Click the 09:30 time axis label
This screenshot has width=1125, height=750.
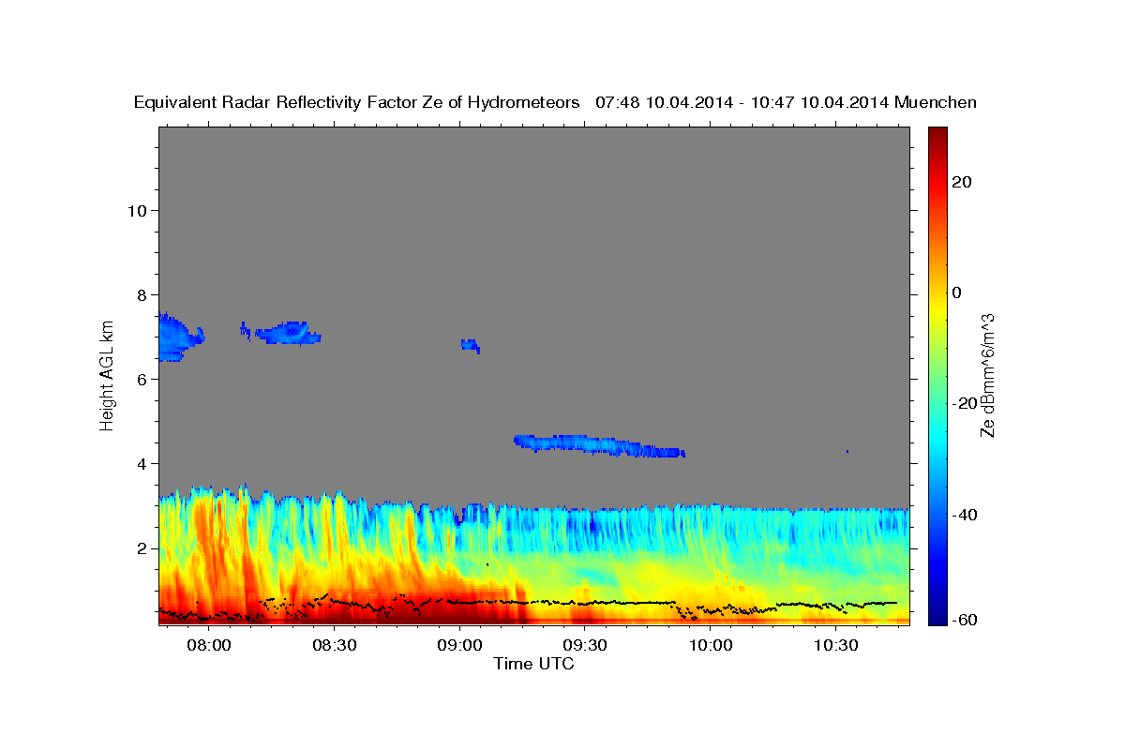point(586,646)
